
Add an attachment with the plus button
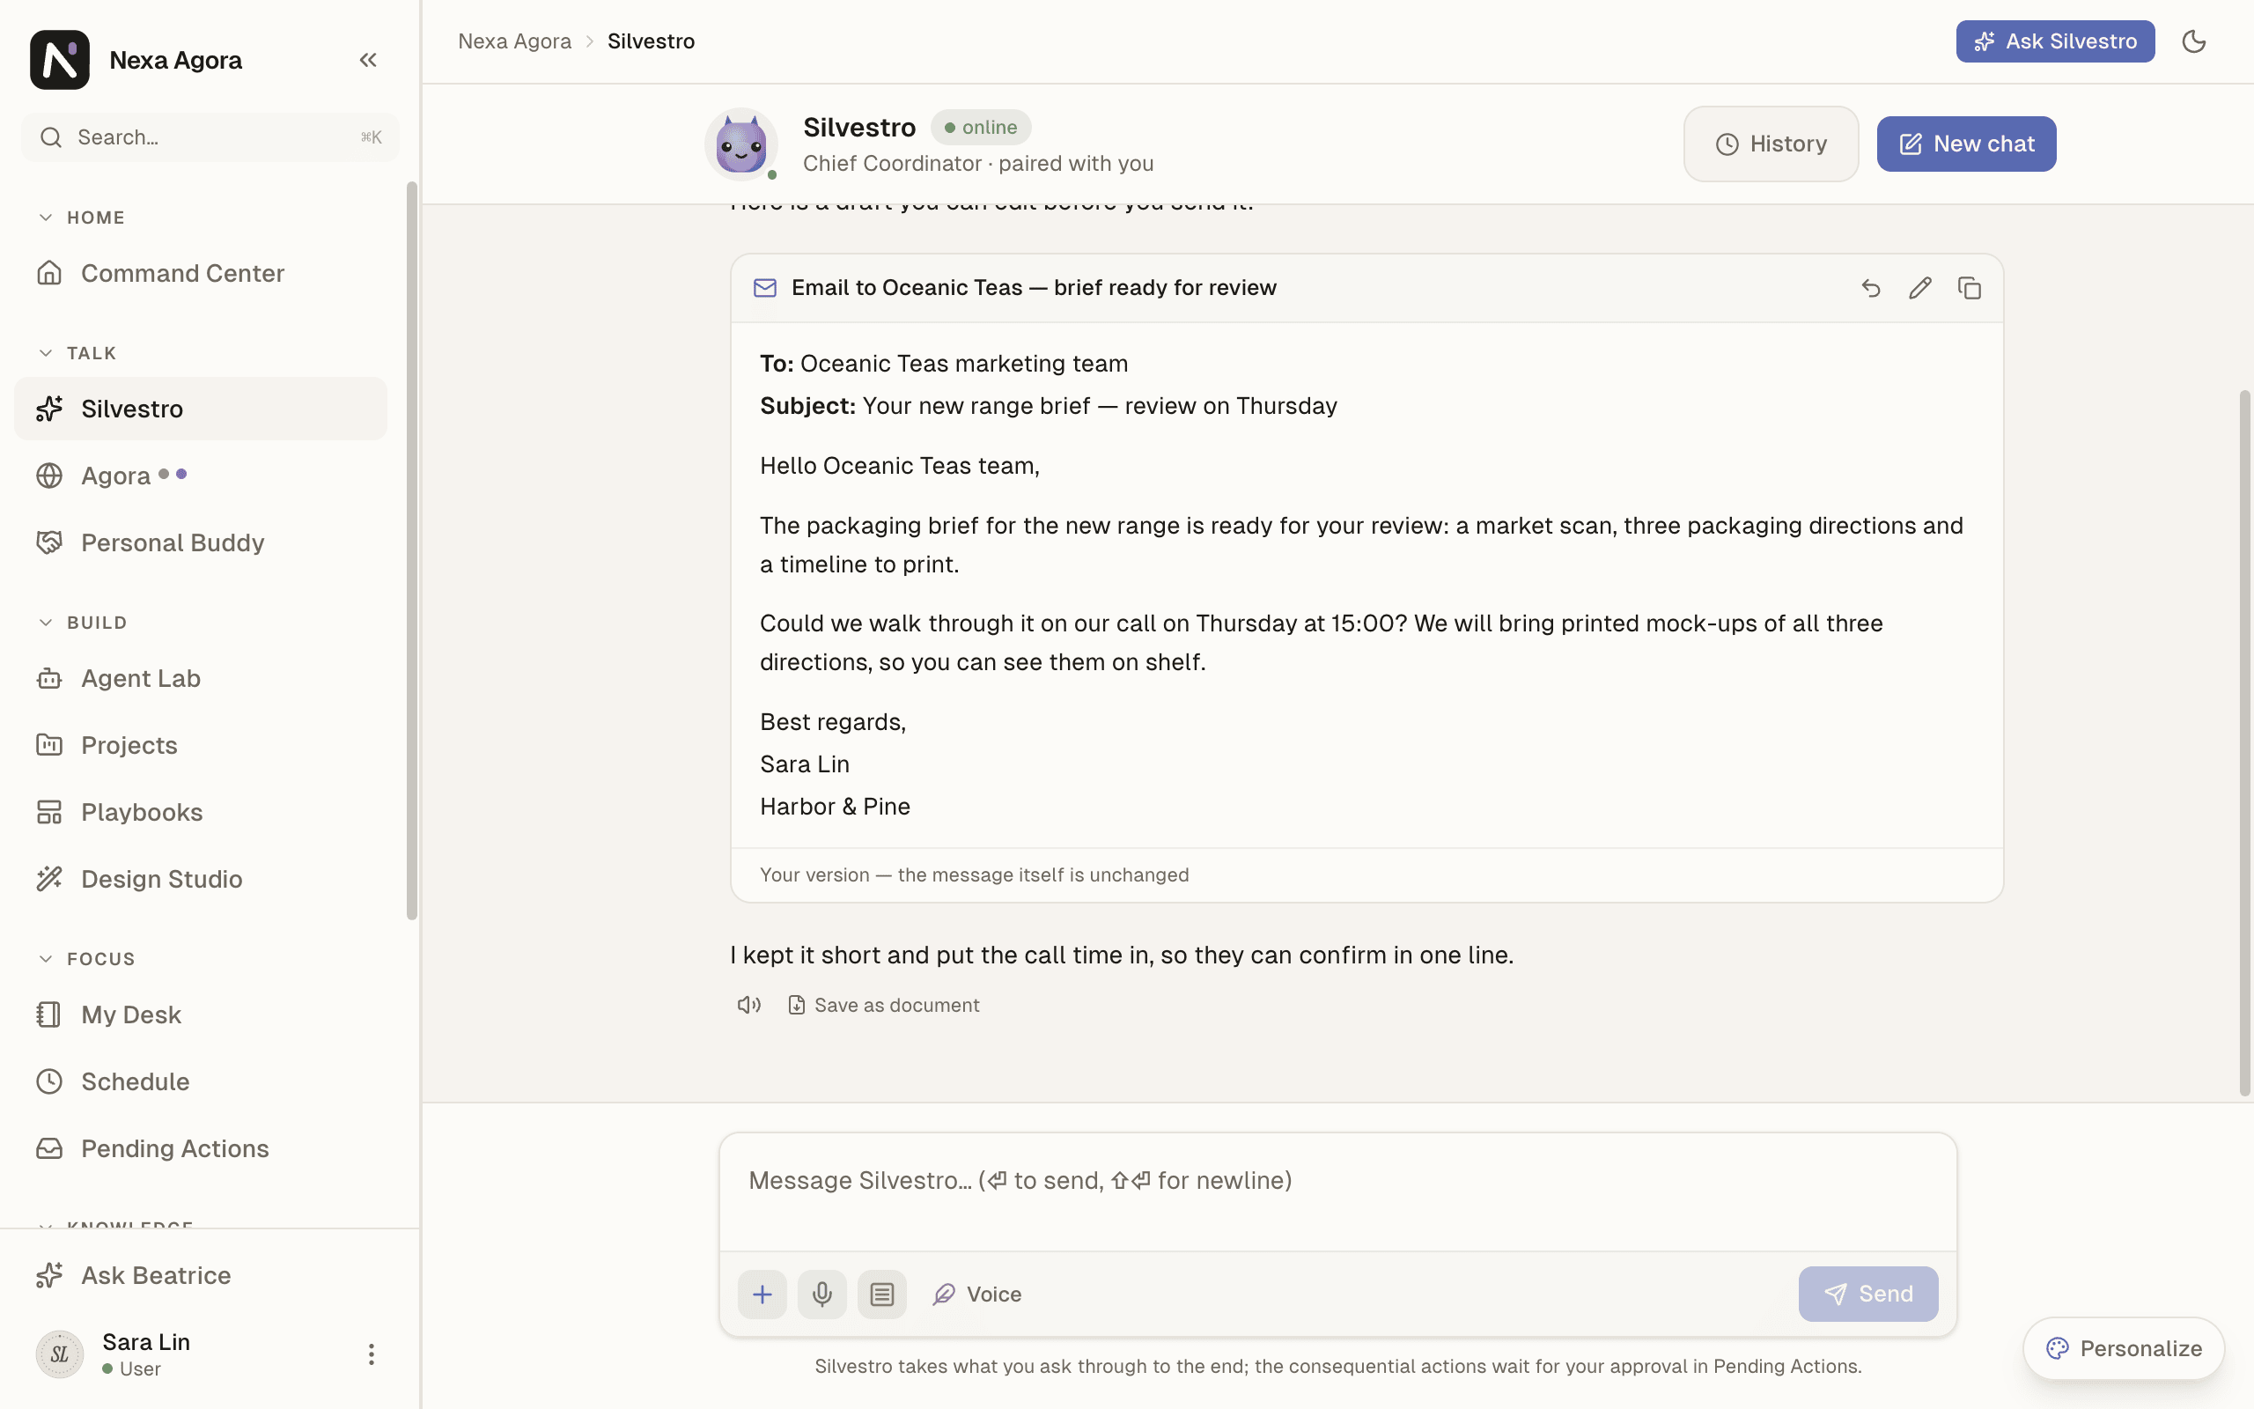[x=762, y=1294]
